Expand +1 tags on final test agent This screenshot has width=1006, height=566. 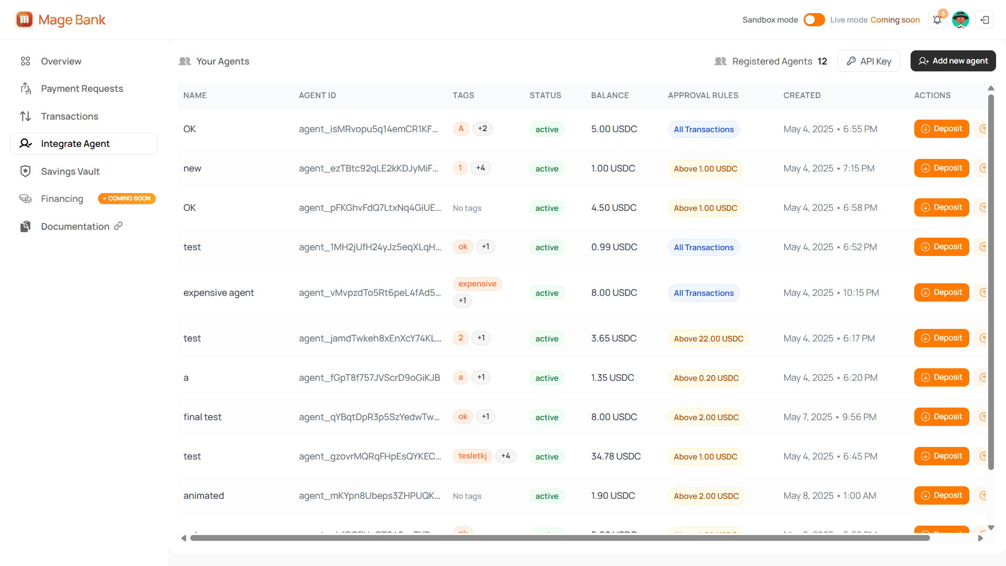tap(485, 417)
